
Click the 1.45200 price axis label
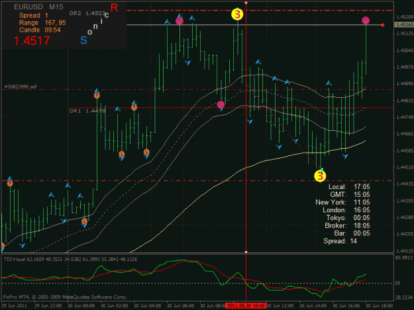(x=405, y=17)
